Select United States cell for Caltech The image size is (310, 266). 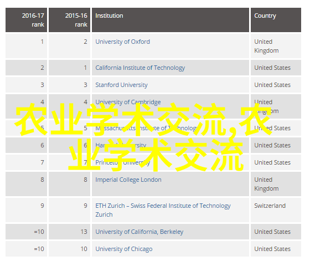point(276,68)
